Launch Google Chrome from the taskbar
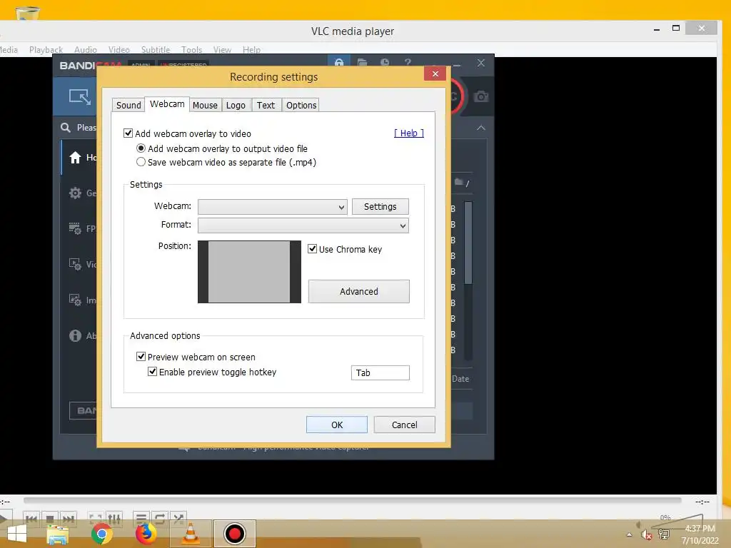This screenshot has width=731, height=548. 102,534
